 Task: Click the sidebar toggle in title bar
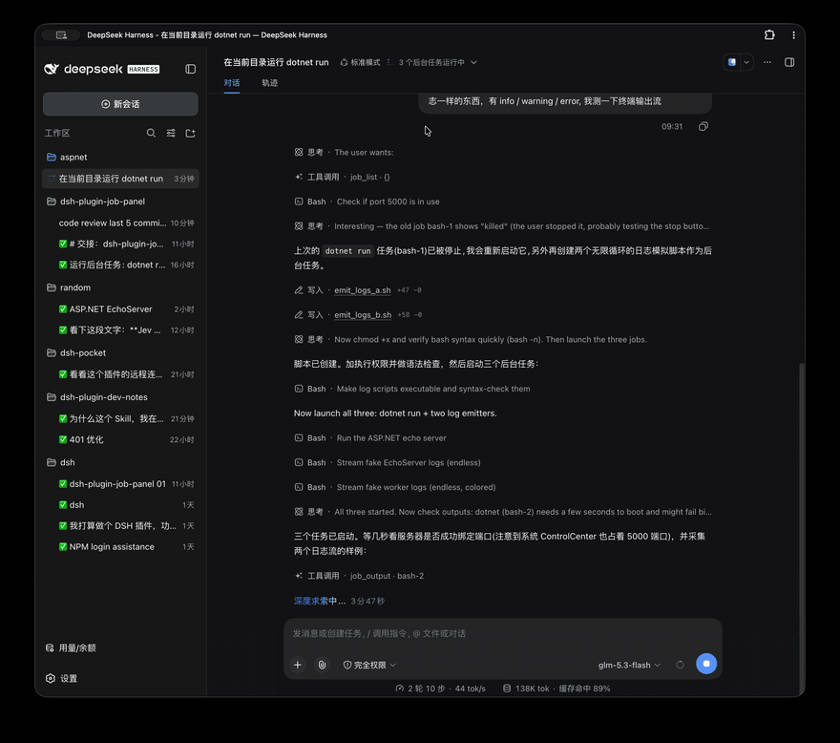pyautogui.click(x=62, y=34)
